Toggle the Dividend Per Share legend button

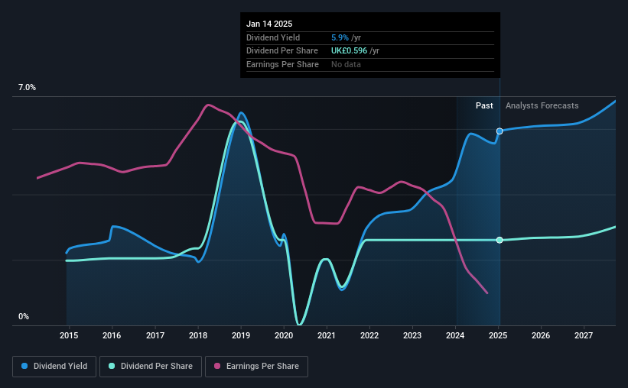(x=151, y=367)
